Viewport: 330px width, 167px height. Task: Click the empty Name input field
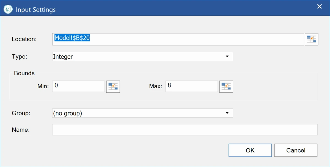(x=185, y=130)
